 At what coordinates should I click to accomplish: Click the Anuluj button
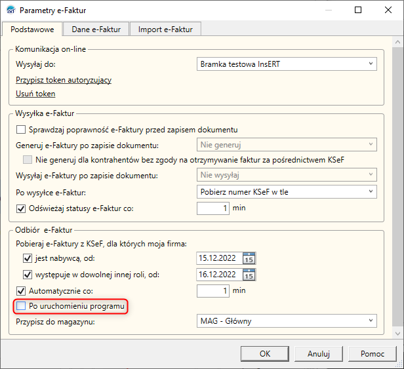[x=318, y=354]
